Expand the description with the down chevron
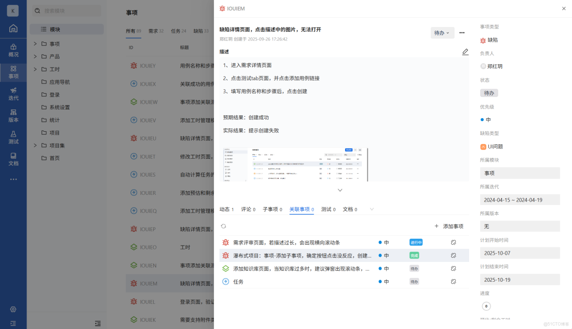 coord(340,190)
